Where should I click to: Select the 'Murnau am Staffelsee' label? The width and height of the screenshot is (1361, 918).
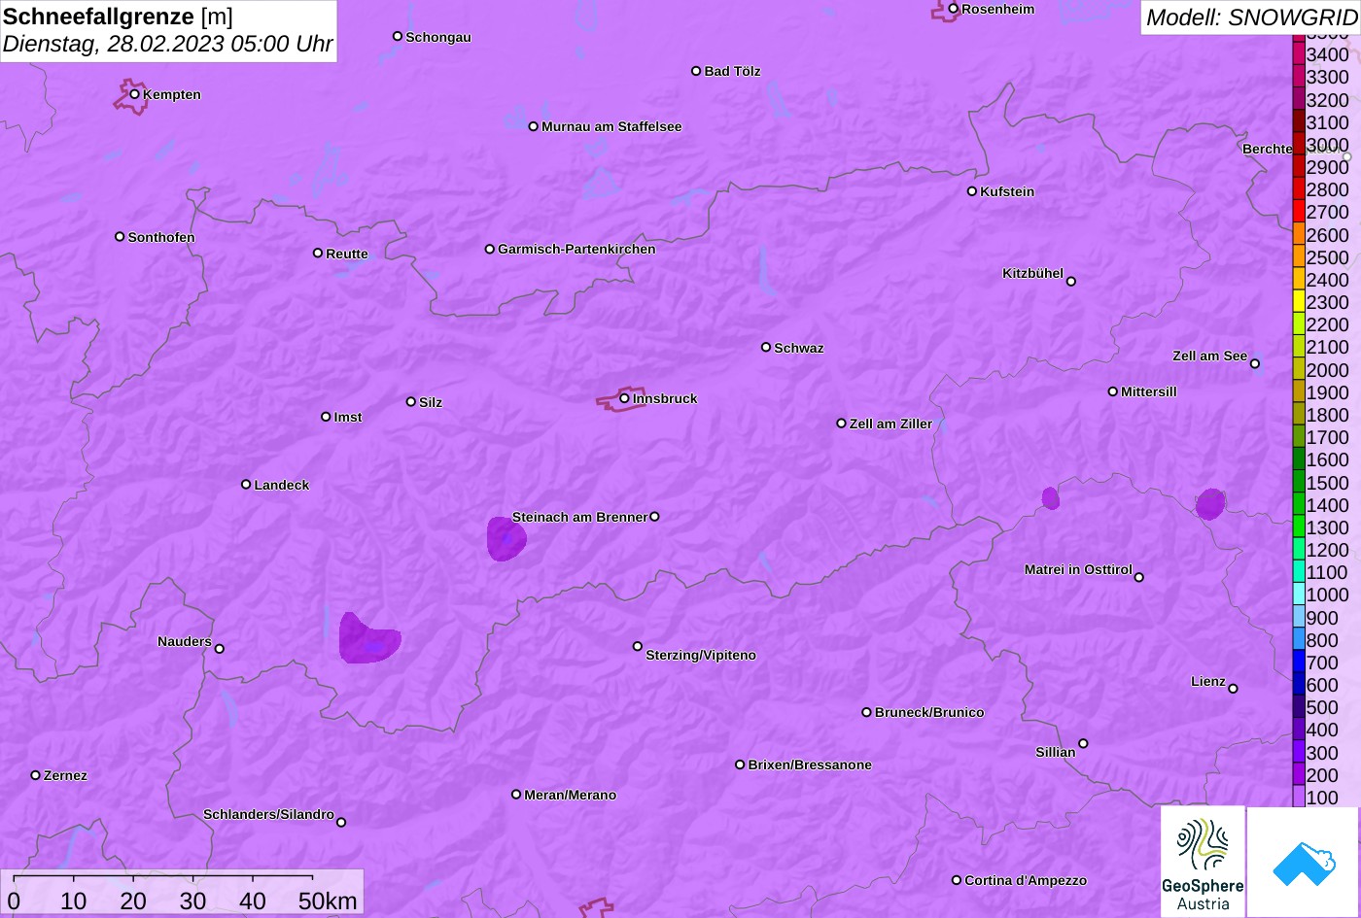coord(611,126)
